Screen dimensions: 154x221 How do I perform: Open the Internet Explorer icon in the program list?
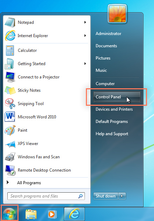[10, 36]
